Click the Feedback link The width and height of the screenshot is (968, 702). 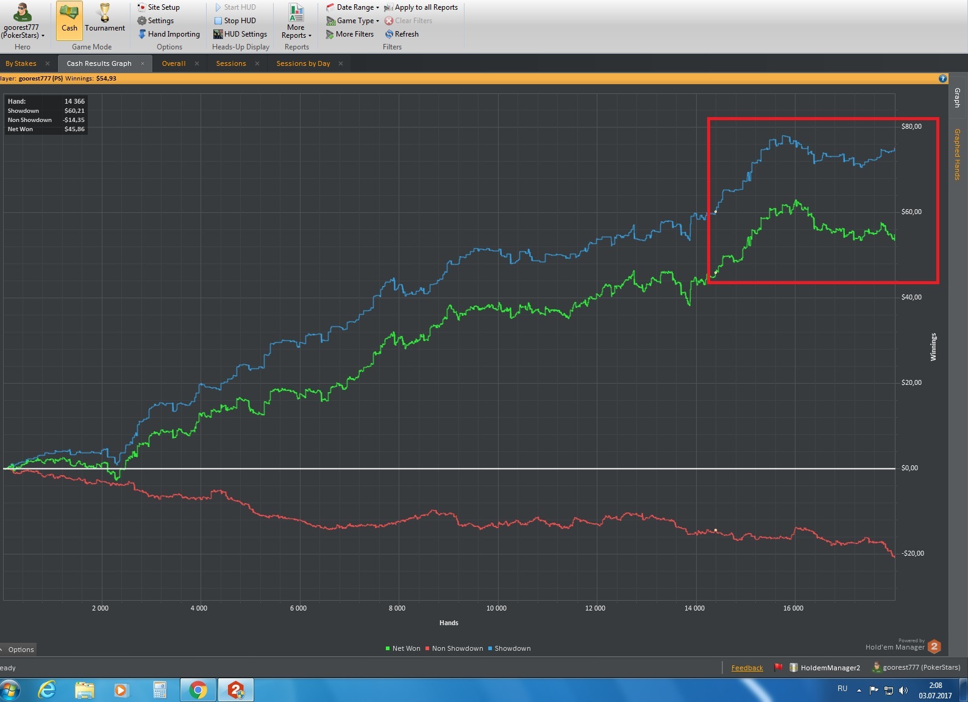(x=747, y=668)
